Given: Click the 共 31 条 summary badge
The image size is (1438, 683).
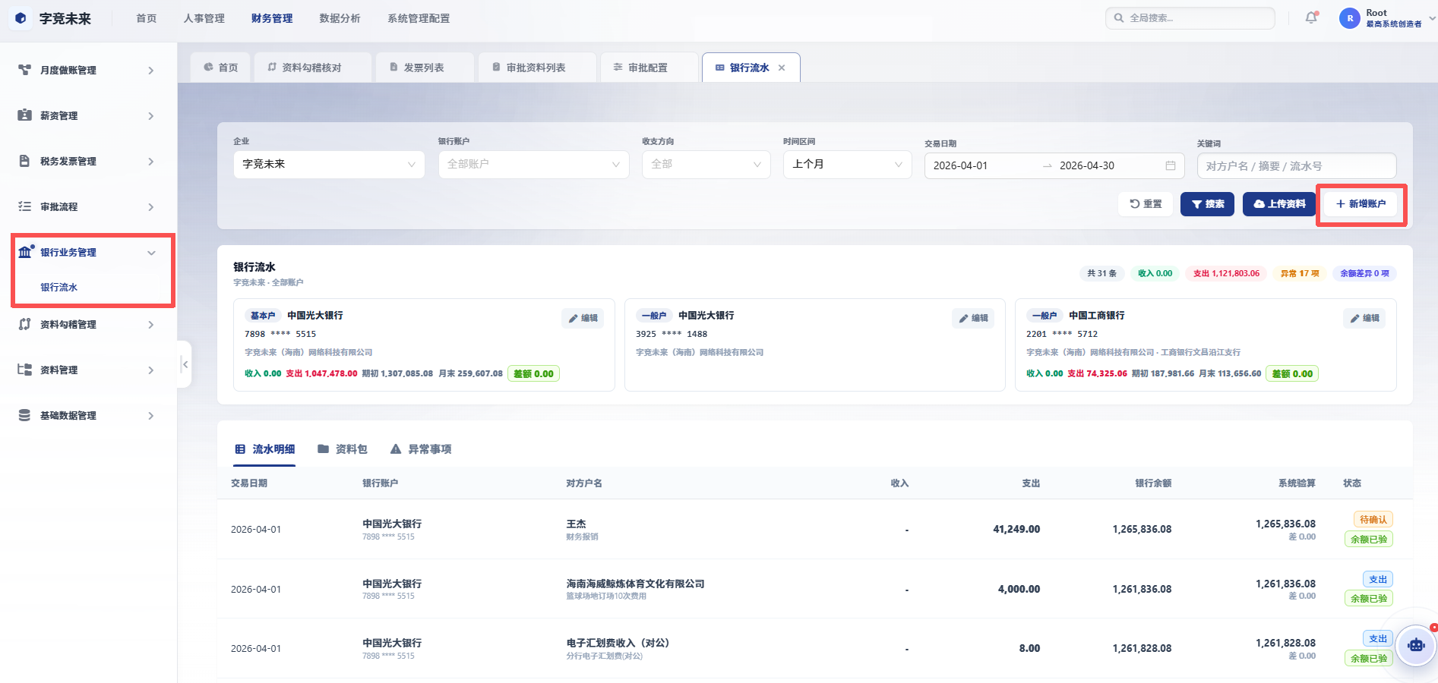Looking at the screenshot, I should tap(1101, 273).
